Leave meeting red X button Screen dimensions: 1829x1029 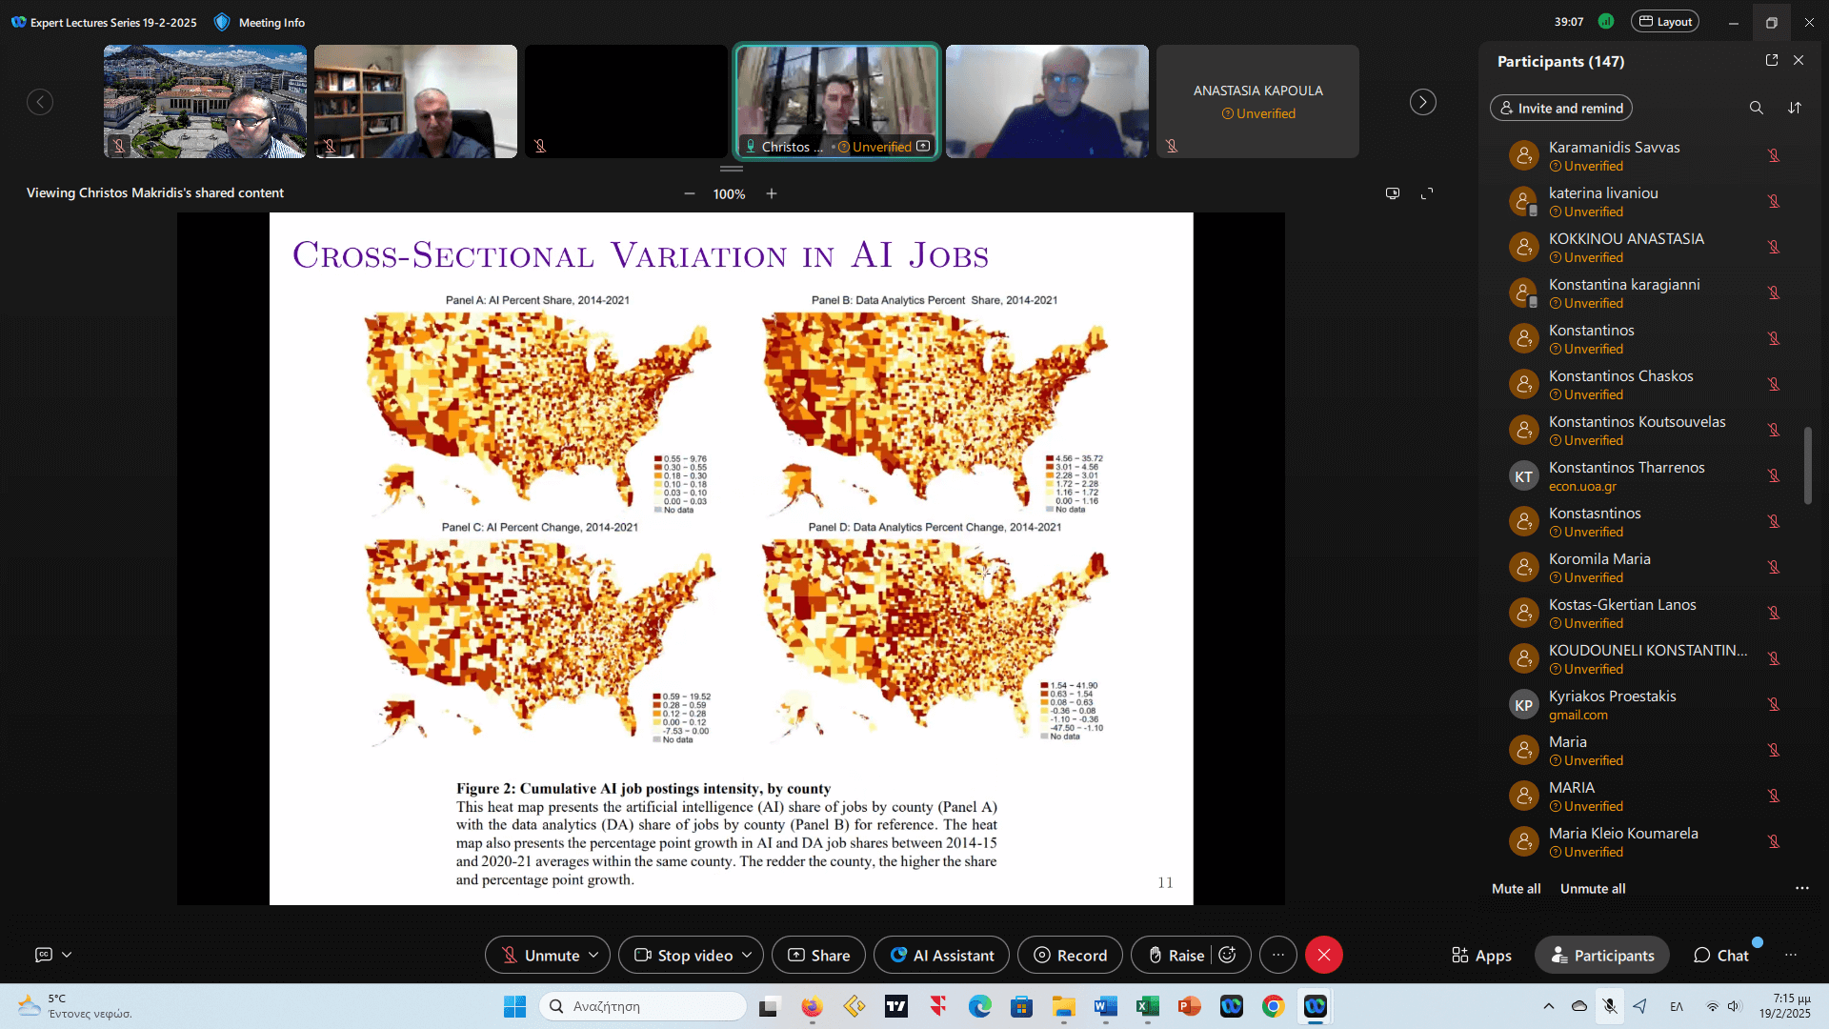tap(1324, 955)
